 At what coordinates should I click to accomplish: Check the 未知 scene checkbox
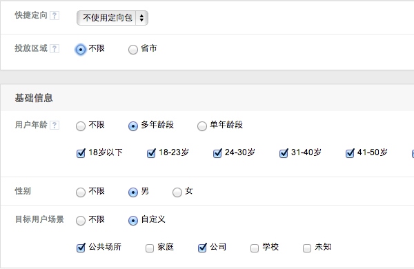click(x=307, y=248)
